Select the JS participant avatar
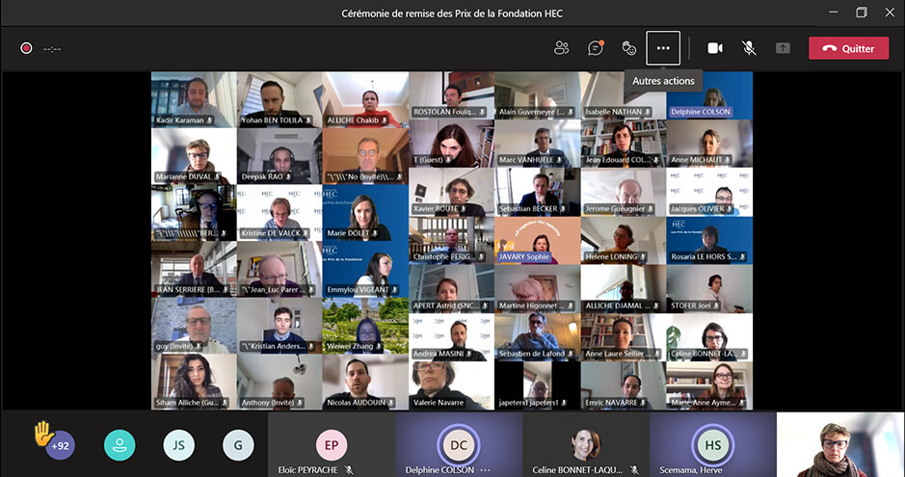 click(x=178, y=444)
